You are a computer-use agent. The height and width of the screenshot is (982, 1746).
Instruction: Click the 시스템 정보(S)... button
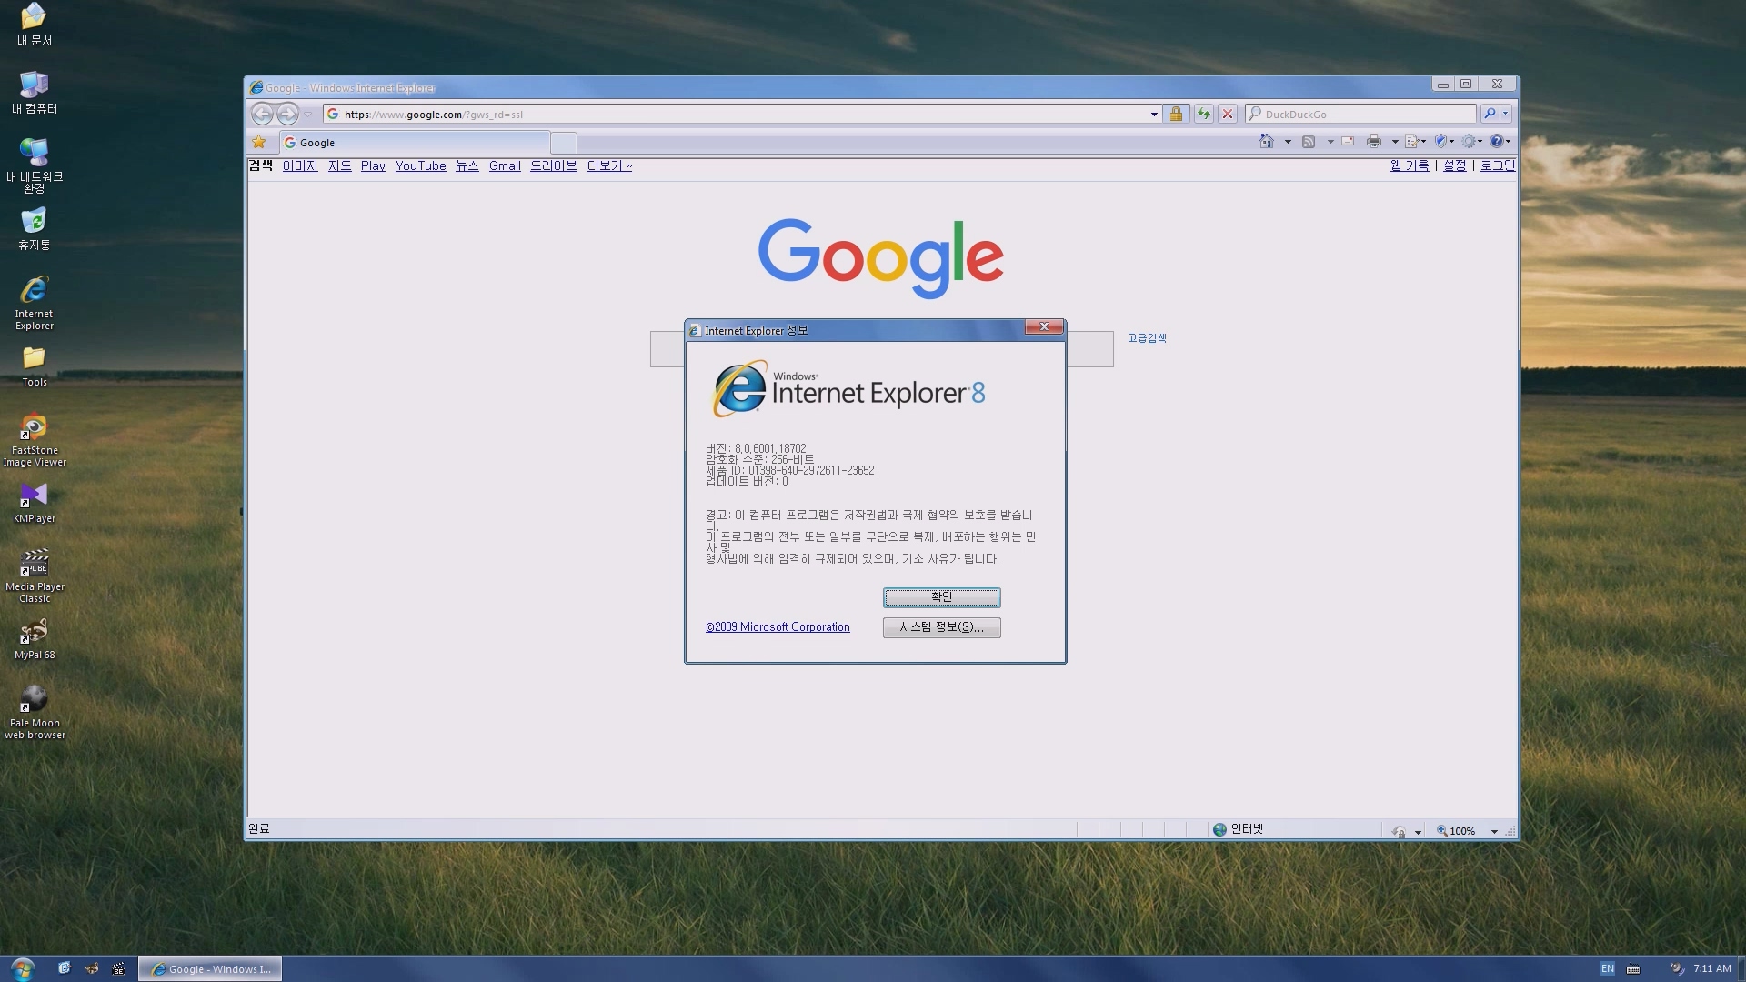pyautogui.click(x=941, y=627)
